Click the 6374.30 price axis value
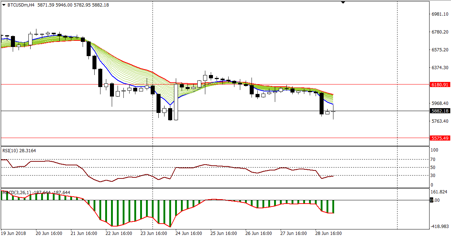 440,68
